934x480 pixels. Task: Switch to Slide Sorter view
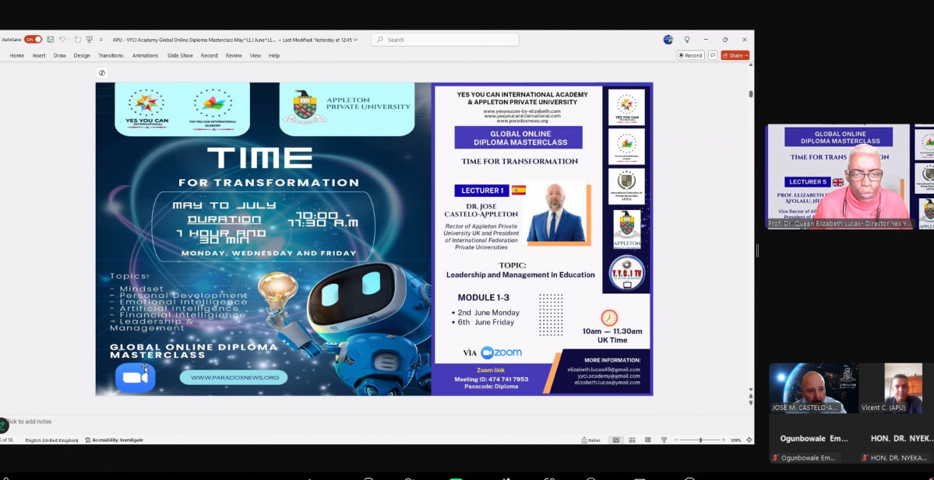632,440
